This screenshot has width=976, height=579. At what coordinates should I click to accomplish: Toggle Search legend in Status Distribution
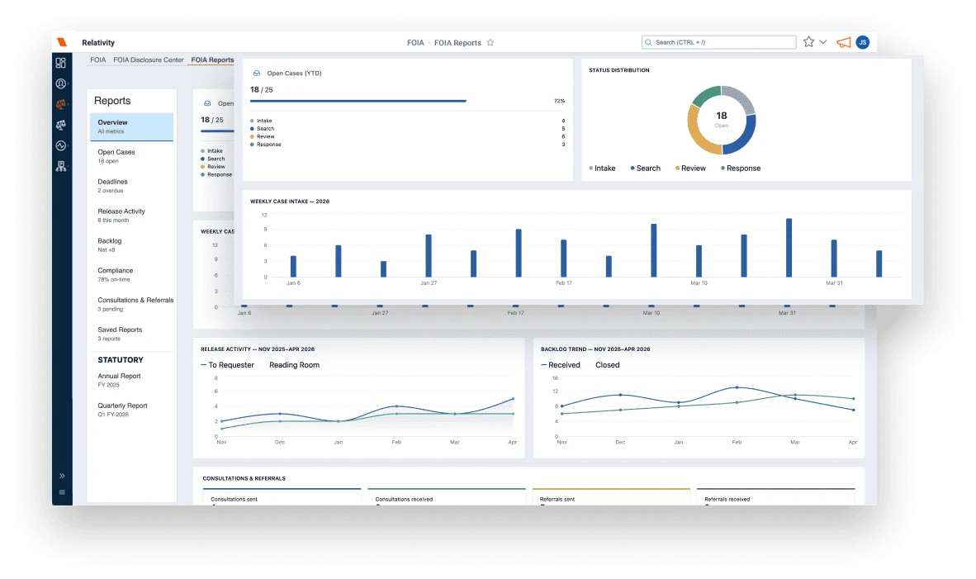[x=646, y=168]
